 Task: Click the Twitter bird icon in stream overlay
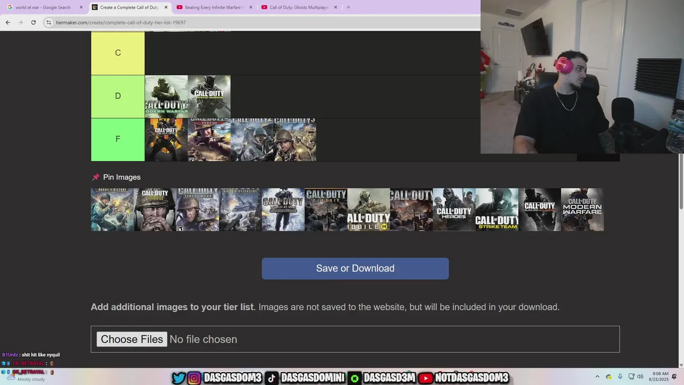click(179, 378)
